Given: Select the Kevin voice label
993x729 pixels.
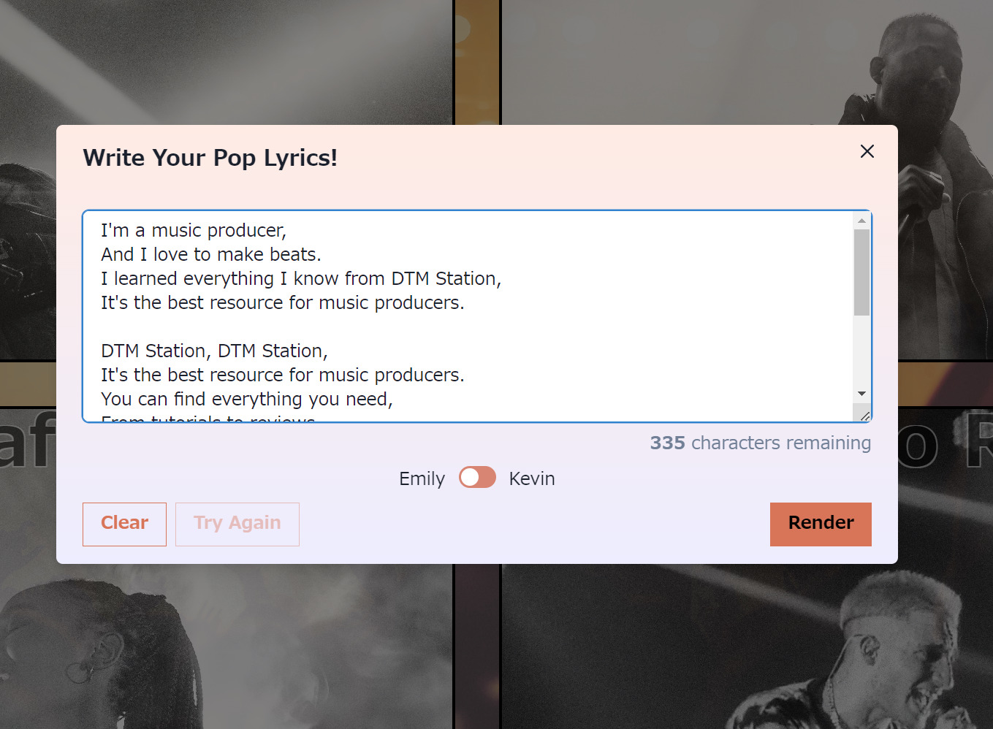Looking at the screenshot, I should pos(532,478).
